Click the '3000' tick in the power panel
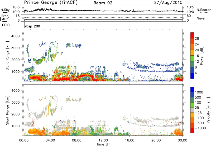This screenshot has height=146, width=211. point(15,48)
